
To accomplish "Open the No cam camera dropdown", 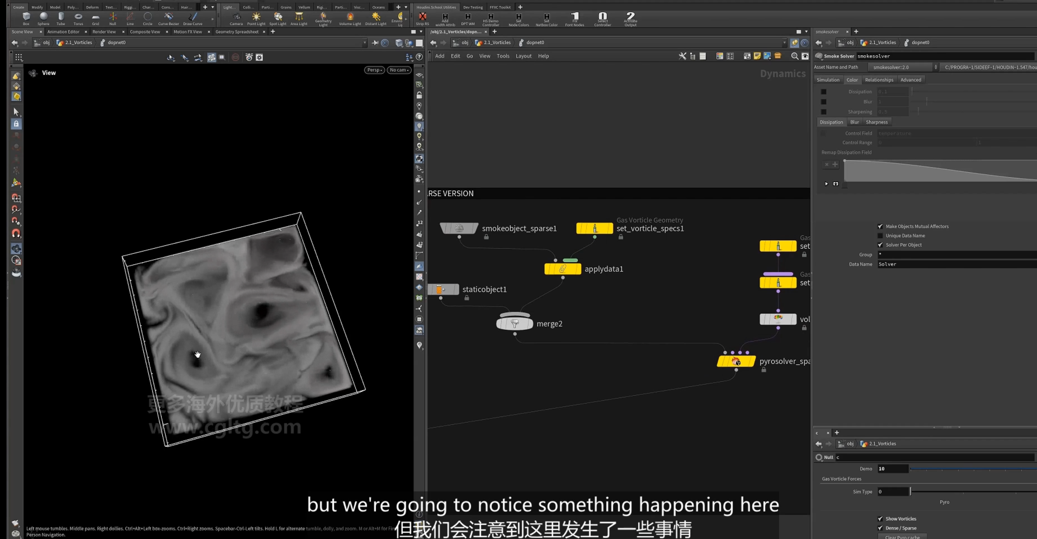I will (x=399, y=70).
